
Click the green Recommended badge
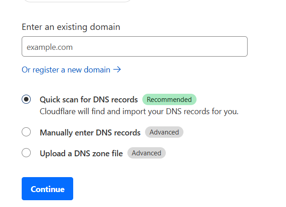169,100
